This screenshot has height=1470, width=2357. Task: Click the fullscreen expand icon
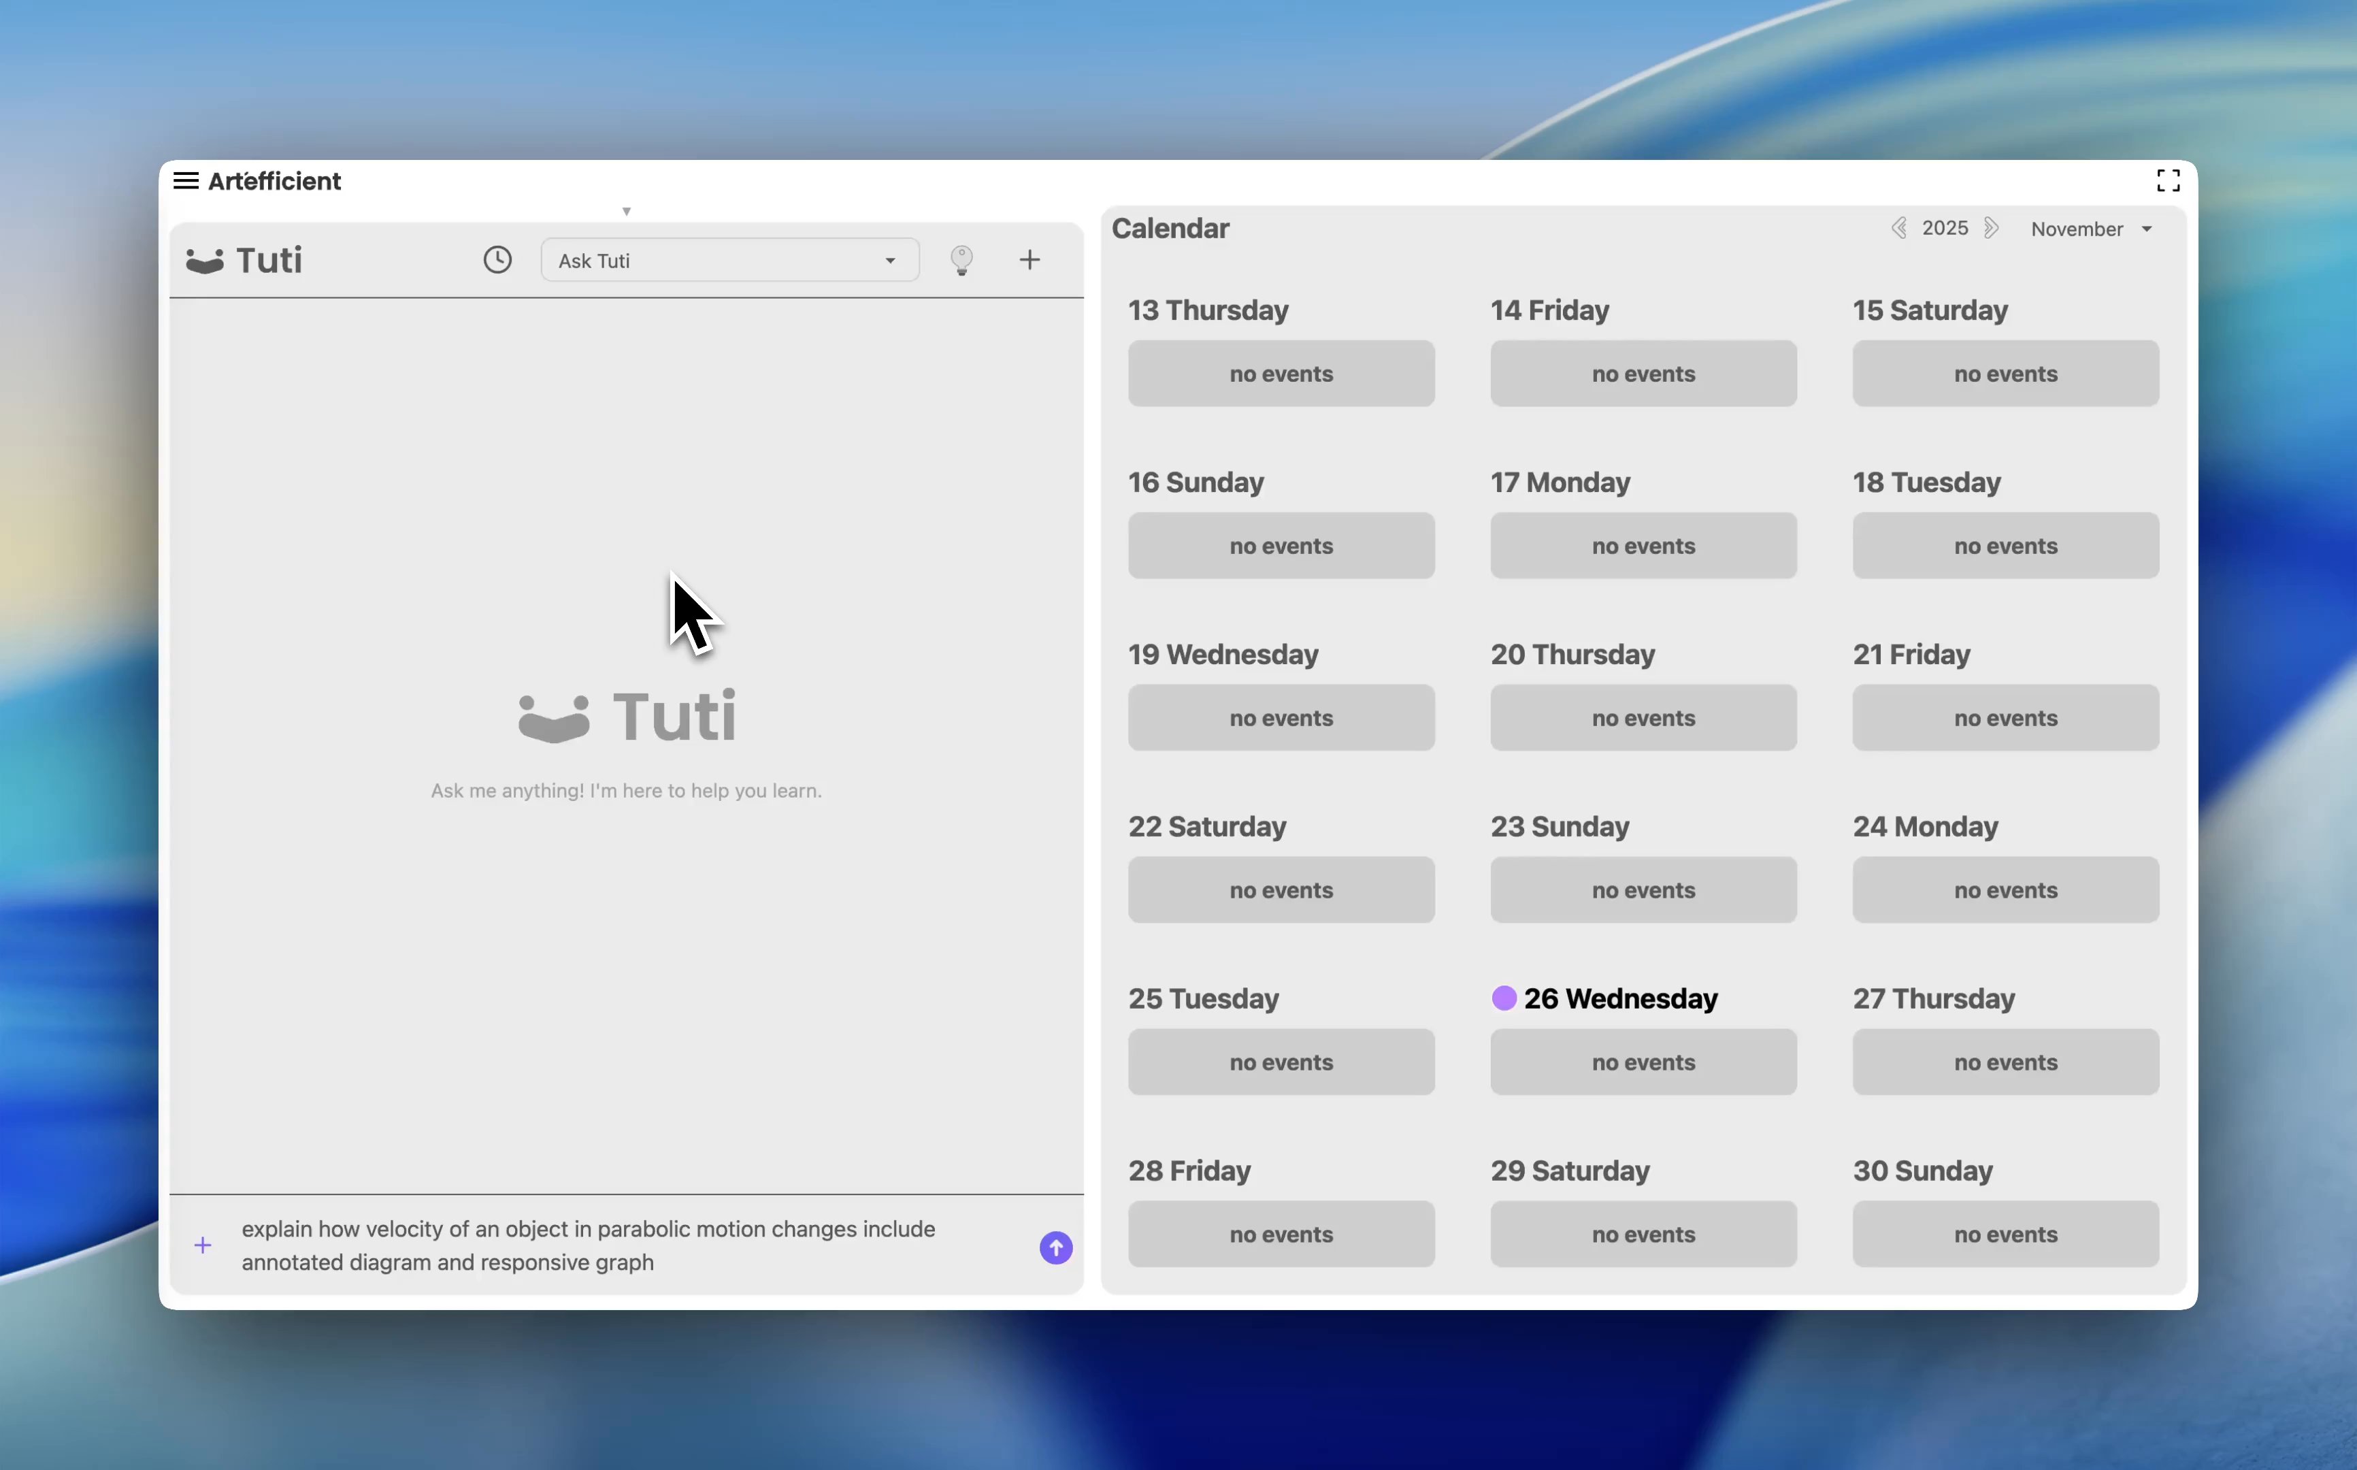coord(2167,181)
